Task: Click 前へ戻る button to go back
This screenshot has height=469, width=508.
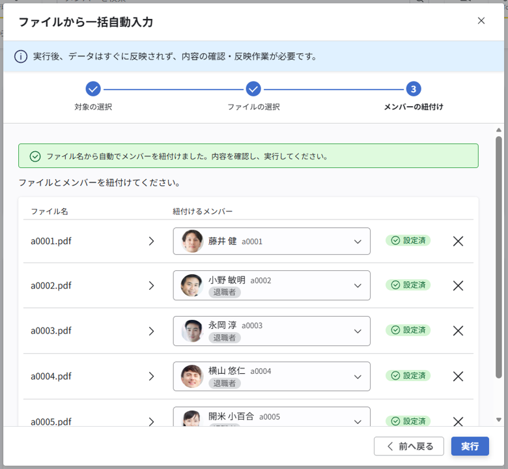Action: (409, 446)
